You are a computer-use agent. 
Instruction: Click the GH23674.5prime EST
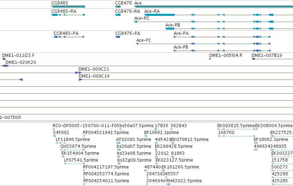(78, 146)
